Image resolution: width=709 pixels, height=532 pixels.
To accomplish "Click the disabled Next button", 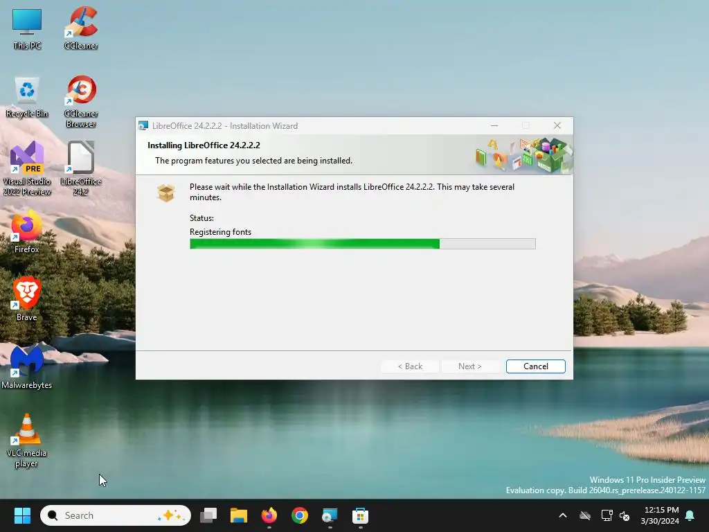I will tap(470, 366).
